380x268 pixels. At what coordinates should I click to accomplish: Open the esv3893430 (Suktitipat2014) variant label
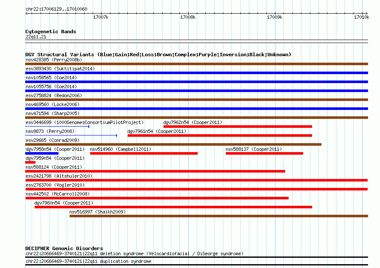point(60,69)
